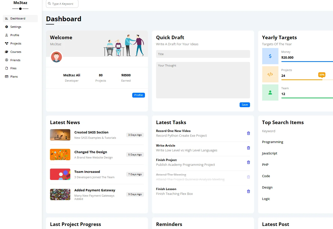
Task: Click the Plans card icon
Action: 7,77
